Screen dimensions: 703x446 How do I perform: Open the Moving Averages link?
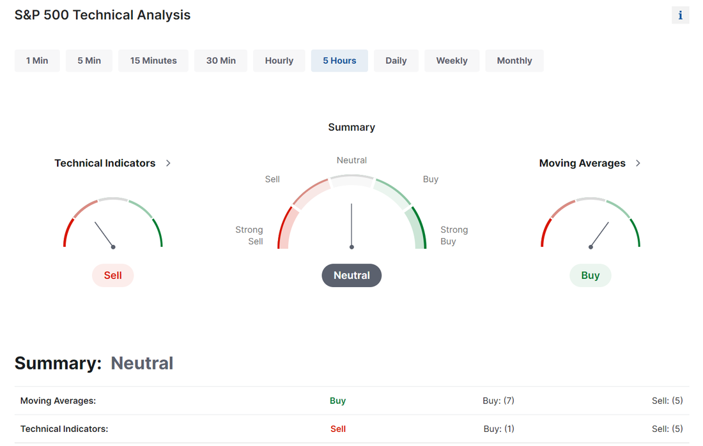582,163
